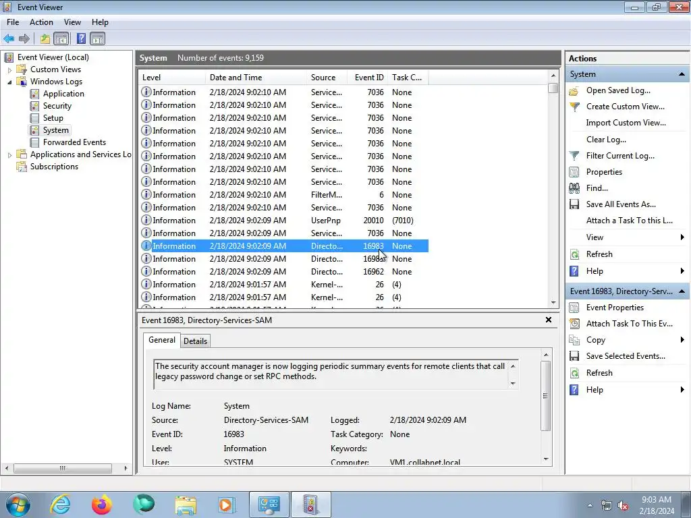Open Windows Media Player from the taskbar
This screenshot has height=518, width=691.
[227, 505]
